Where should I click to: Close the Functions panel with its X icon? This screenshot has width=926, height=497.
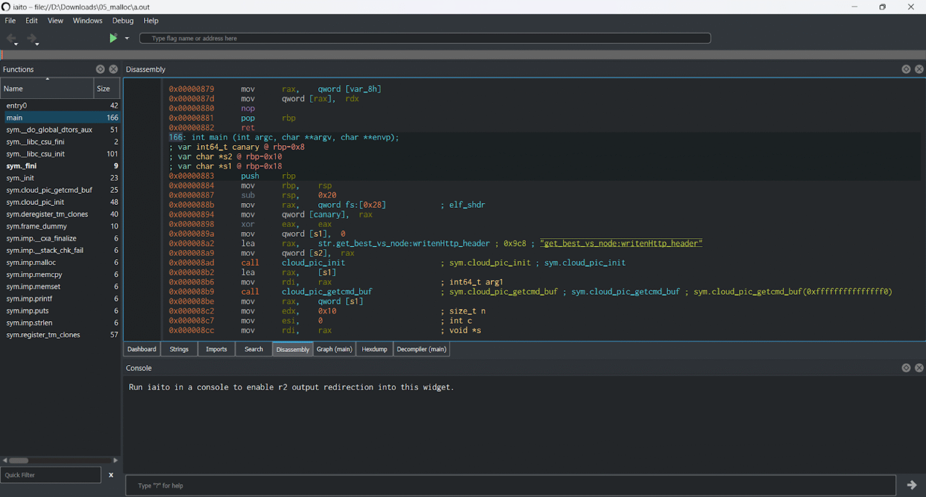[113, 69]
